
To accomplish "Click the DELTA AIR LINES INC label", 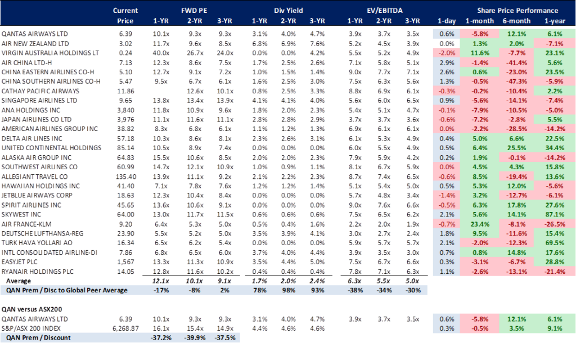I will point(32,139).
